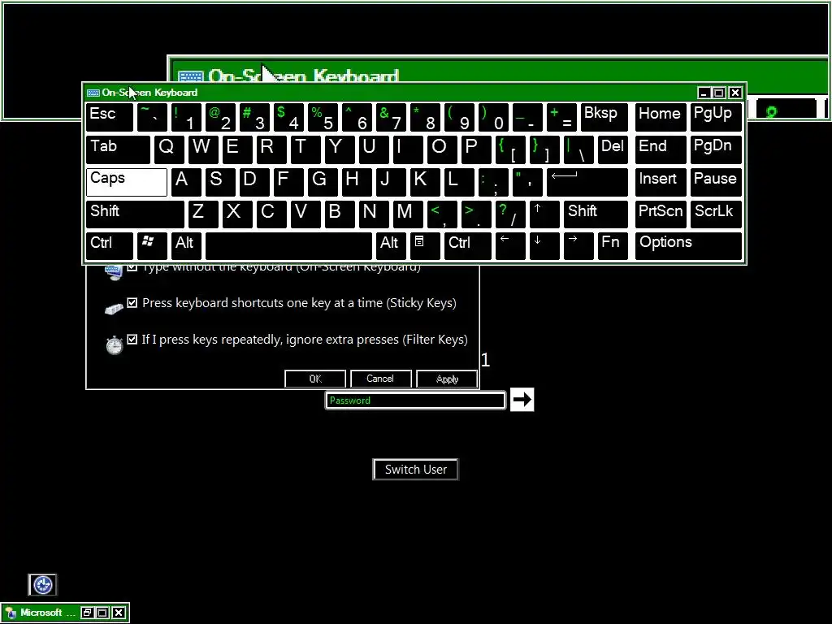Click the context menu key on keyboard
Image resolution: width=832 pixels, height=624 pixels.
tap(425, 246)
